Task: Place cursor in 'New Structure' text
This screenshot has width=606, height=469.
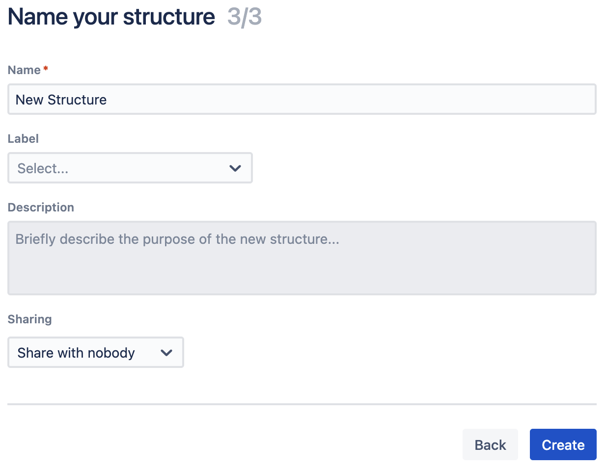Action: pos(61,100)
